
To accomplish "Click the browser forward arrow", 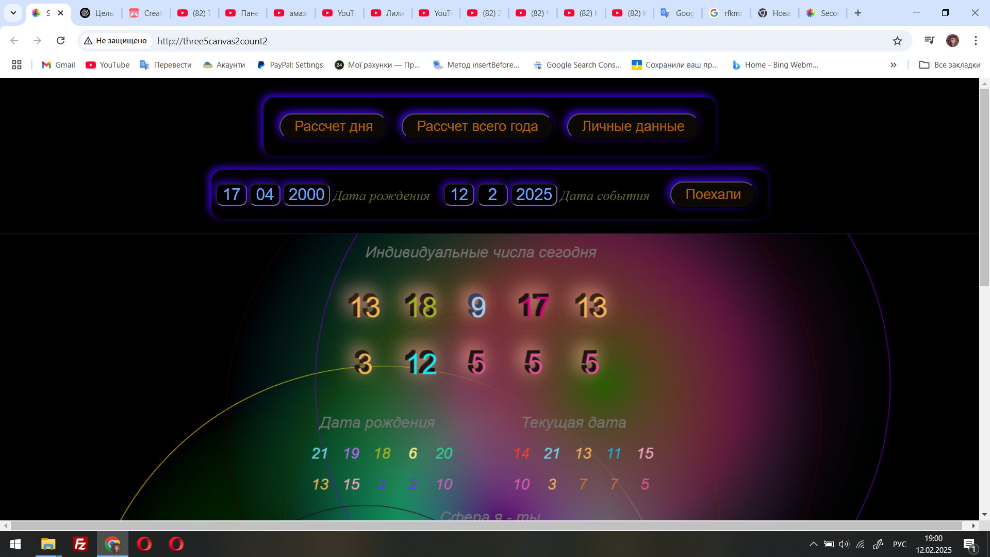I will 37,41.
